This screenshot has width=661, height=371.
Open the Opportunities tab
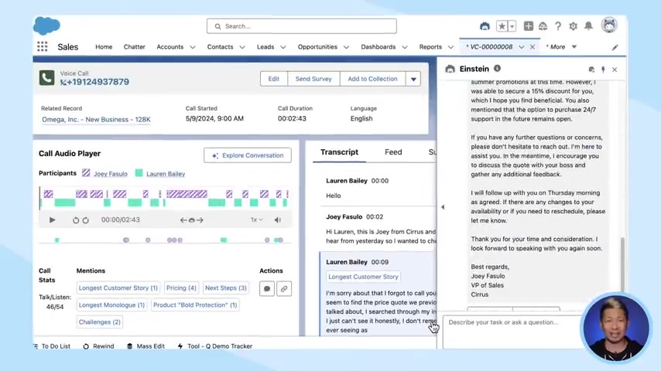click(317, 46)
